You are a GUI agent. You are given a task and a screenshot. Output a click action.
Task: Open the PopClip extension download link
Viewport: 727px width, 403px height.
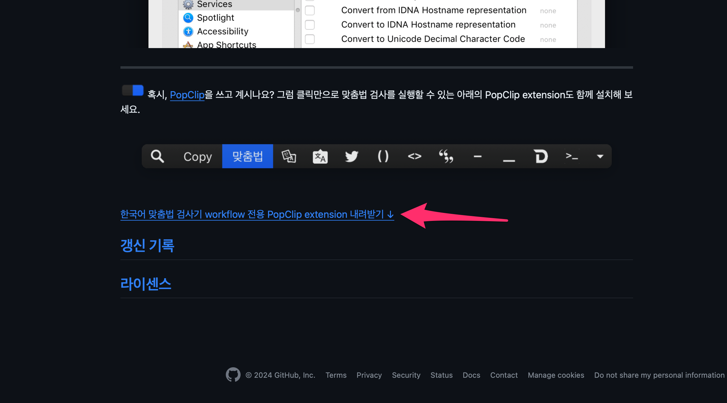[x=257, y=214]
